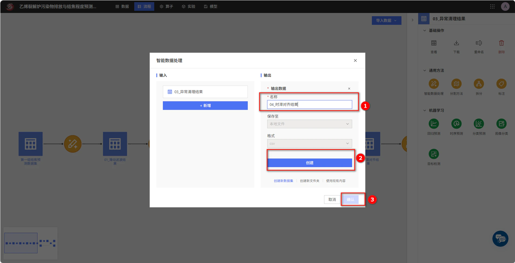Switch to the 实验 tab
Image resolution: width=515 pixels, height=263 pixels.
pyautogui.click(x=188, y=6)
